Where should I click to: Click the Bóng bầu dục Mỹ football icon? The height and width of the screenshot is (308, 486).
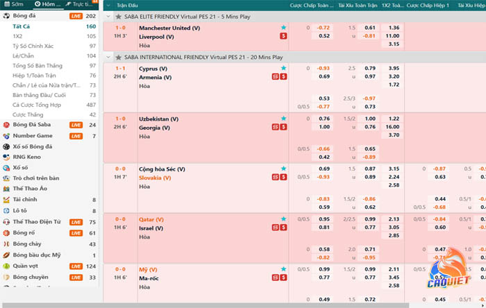[x=6, y=255]
